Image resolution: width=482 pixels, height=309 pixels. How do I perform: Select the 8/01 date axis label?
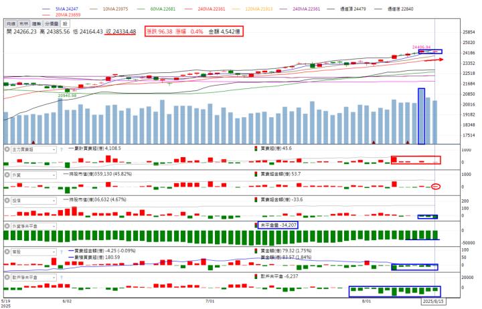point(366,301)
